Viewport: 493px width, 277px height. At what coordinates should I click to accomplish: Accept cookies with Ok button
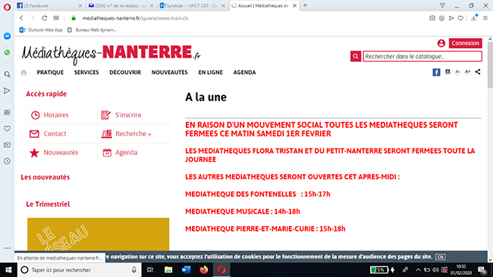point(440,257)
